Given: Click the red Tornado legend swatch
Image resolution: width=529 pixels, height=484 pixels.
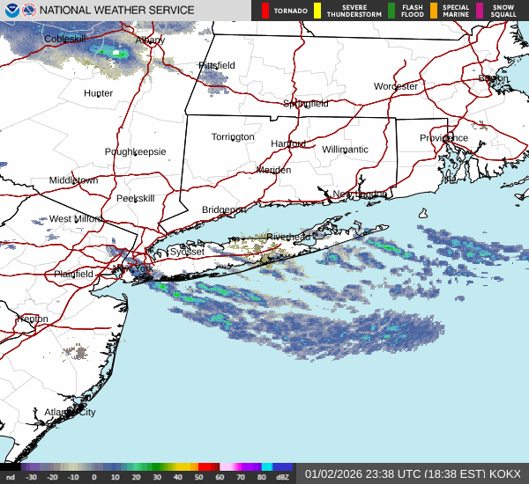Looking at the screenshot, I should tap(265, 11).
